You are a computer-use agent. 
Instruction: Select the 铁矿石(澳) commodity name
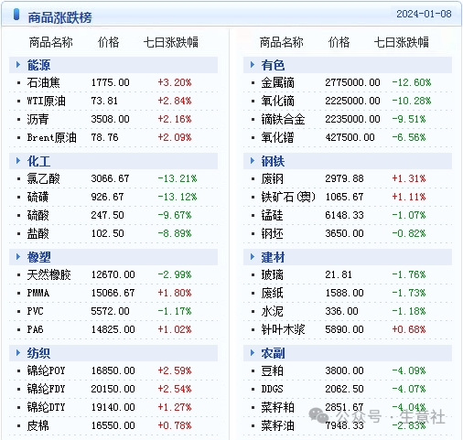point(288,197)
